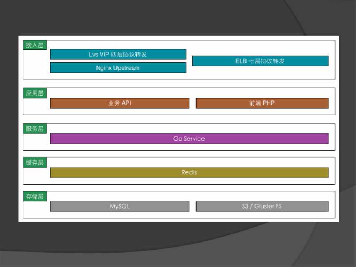Select the olive Redis bar
This screenshot has width=356, height=267.
pos(189,172)
